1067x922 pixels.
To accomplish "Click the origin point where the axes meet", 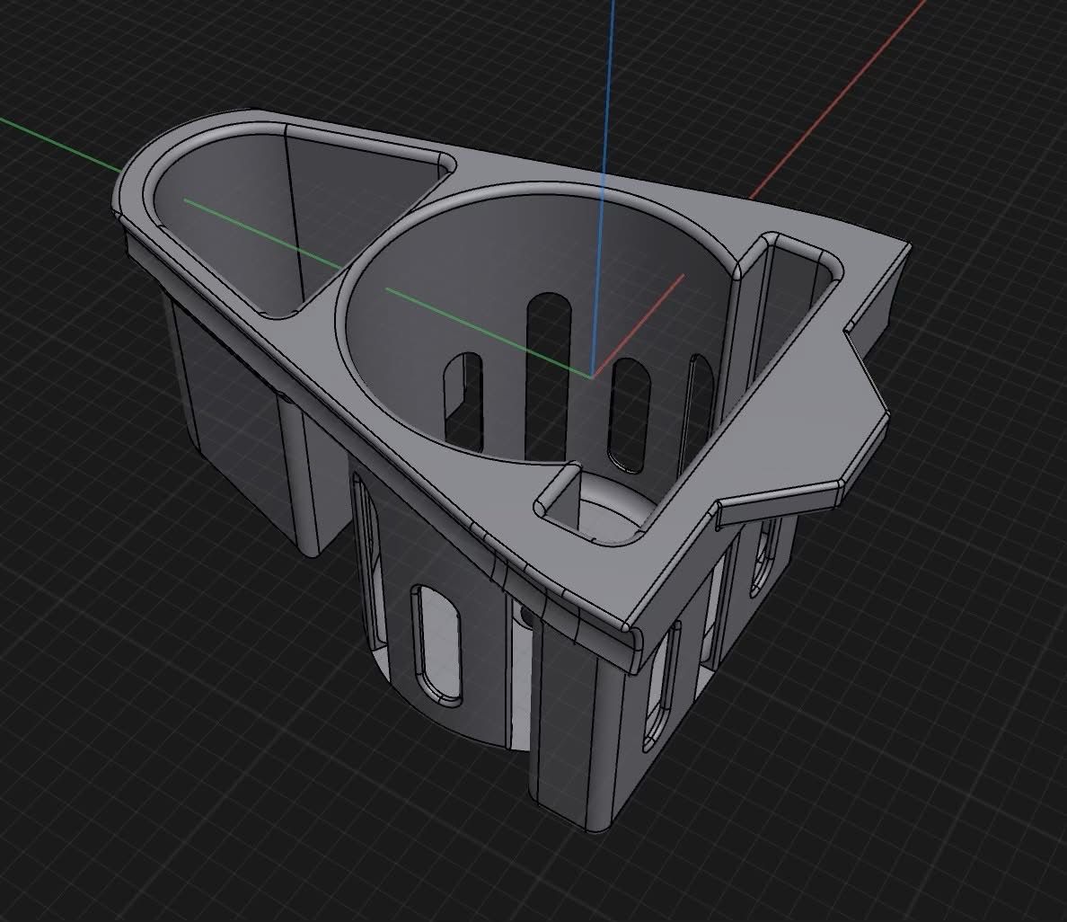I will coord(590,377).
